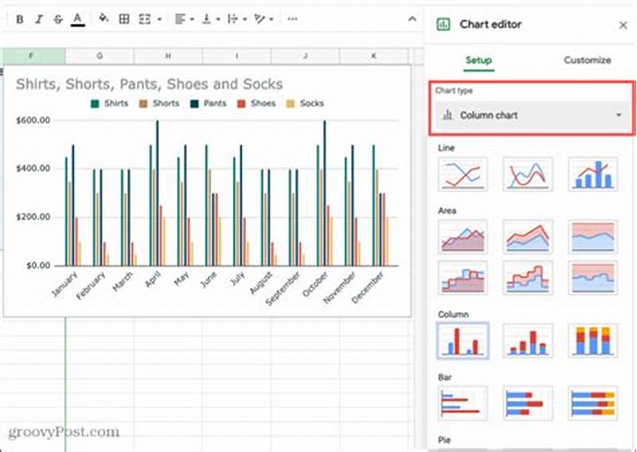Select column K header
This screenshot has width=637, height=452.
click(x=373, y=56)
